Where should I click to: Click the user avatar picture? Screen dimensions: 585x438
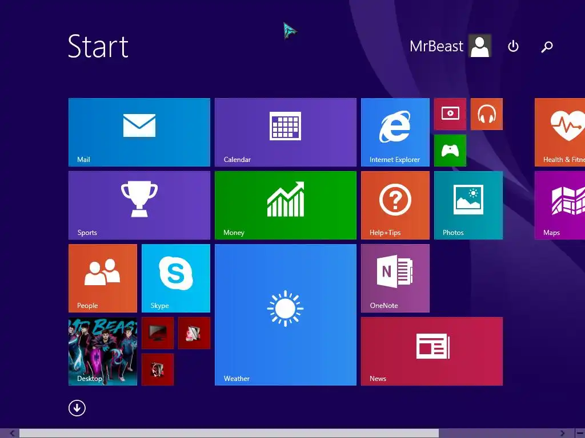[x=480, y=46]
